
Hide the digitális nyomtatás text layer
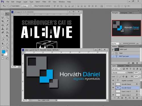113,81
